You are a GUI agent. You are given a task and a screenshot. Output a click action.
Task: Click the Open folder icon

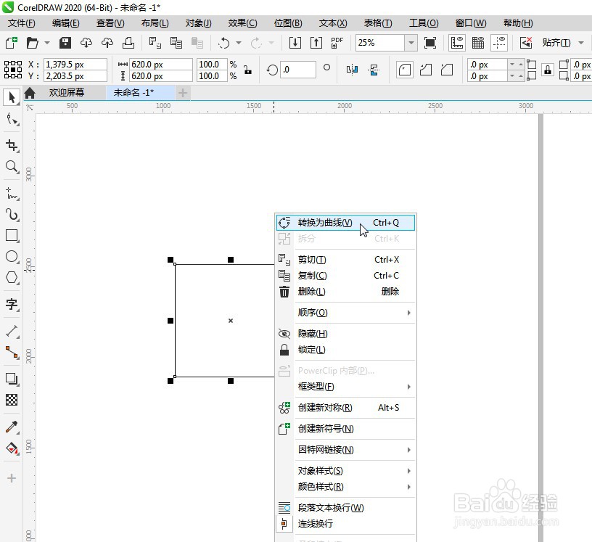(x=32, y=43)
